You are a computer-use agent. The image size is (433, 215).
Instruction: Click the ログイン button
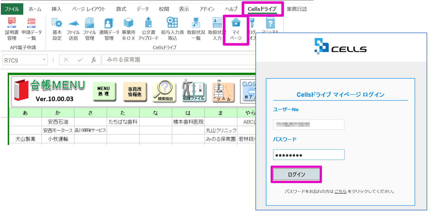[296, 174]
